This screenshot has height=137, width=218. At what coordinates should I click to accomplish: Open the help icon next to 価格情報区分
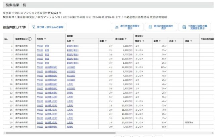click(x=30, y=39)
